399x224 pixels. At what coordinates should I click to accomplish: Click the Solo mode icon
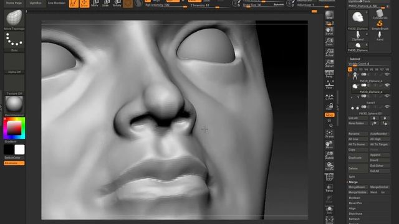pos(329,210)
